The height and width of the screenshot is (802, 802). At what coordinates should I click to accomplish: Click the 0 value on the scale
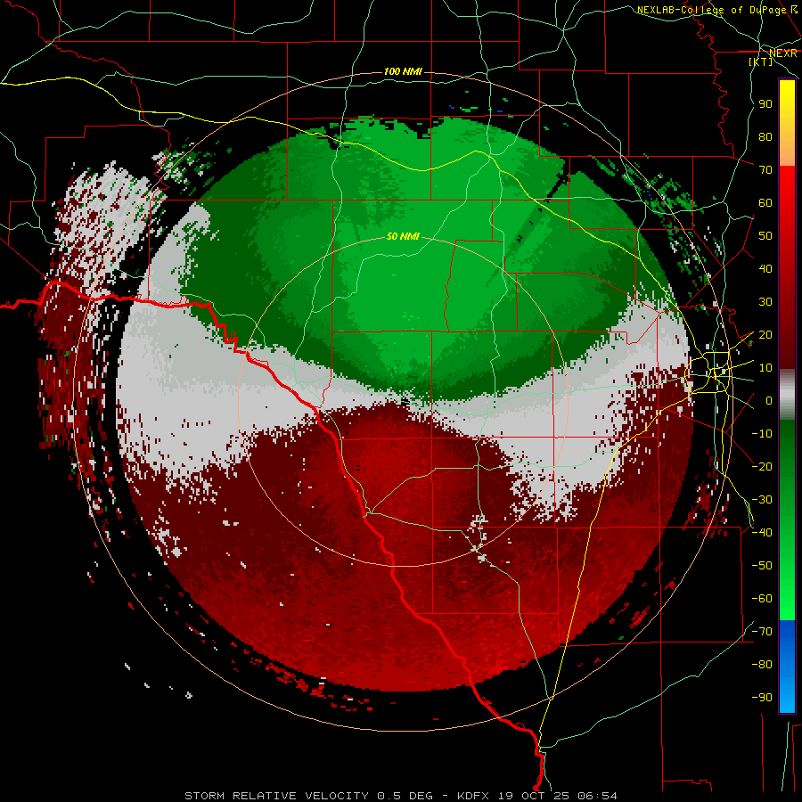pyautogui.click(x=769, y=400)
